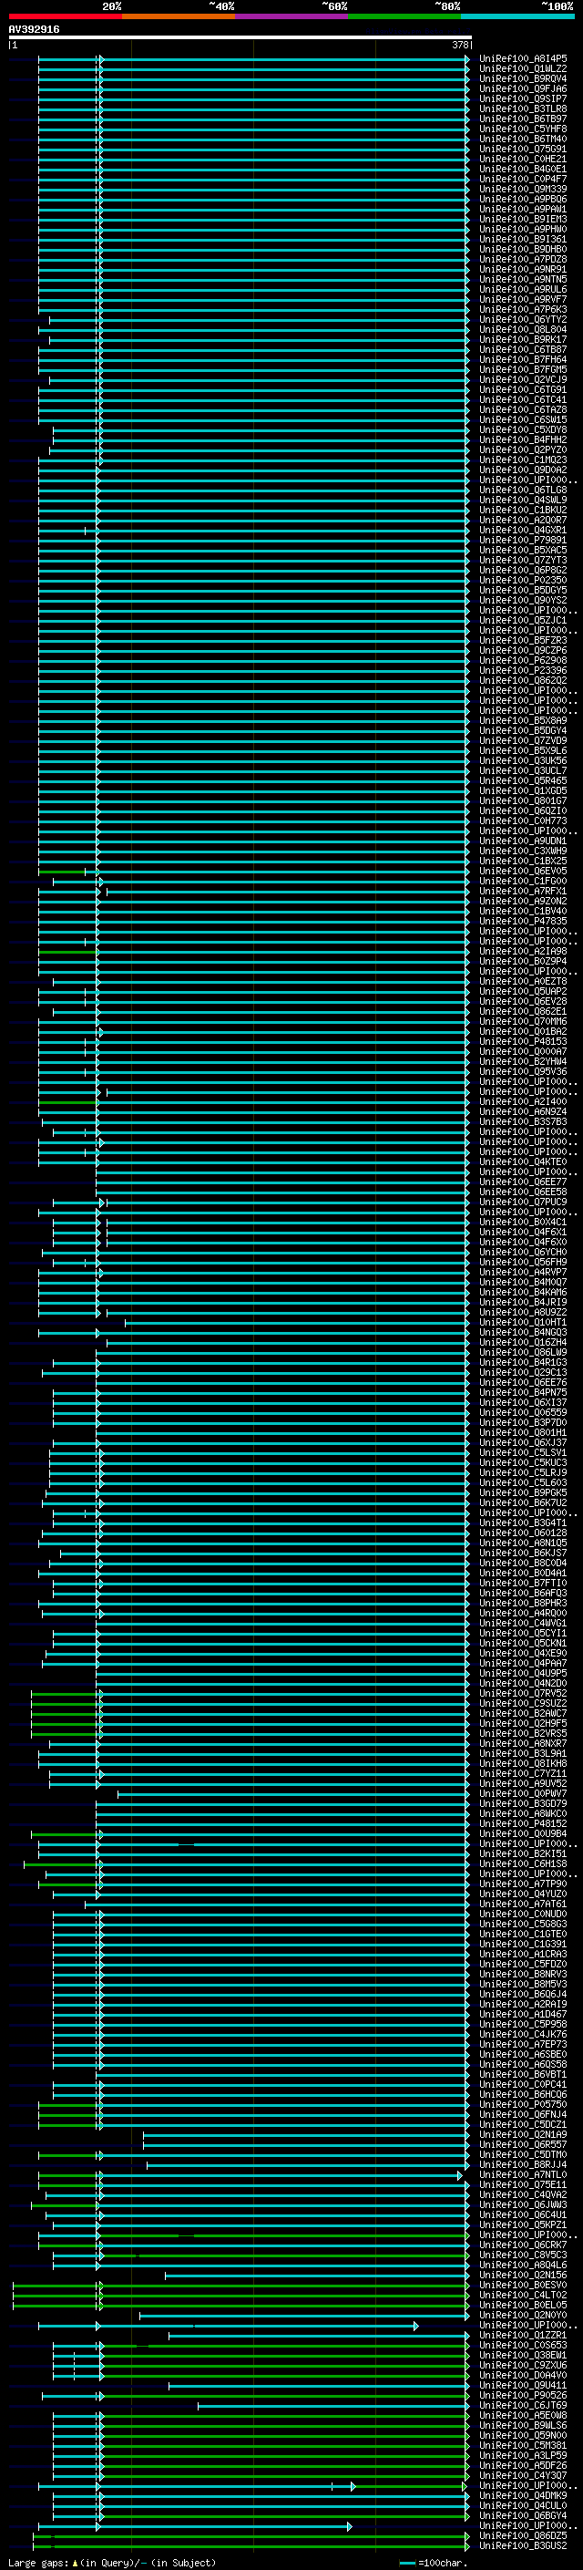Open the UniRef100_Q8L804 hit

click(x=523, y=329)
